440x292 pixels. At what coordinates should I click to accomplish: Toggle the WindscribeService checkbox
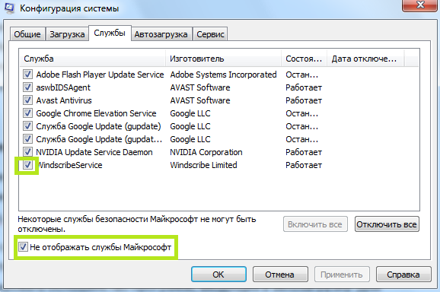pyautogui.click(x=27, y=164)
